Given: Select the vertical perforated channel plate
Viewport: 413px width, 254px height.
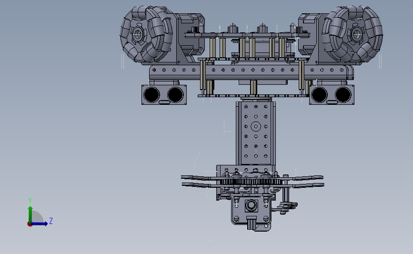Looking at the screenshot, I should pyautogui.click(x=255, y=133).
